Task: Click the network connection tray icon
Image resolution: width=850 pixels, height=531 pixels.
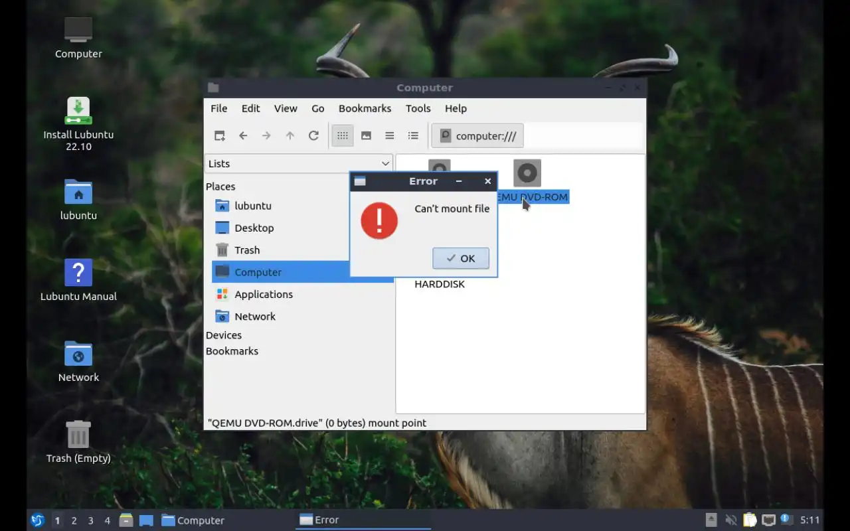Action: tap(768, 520)
